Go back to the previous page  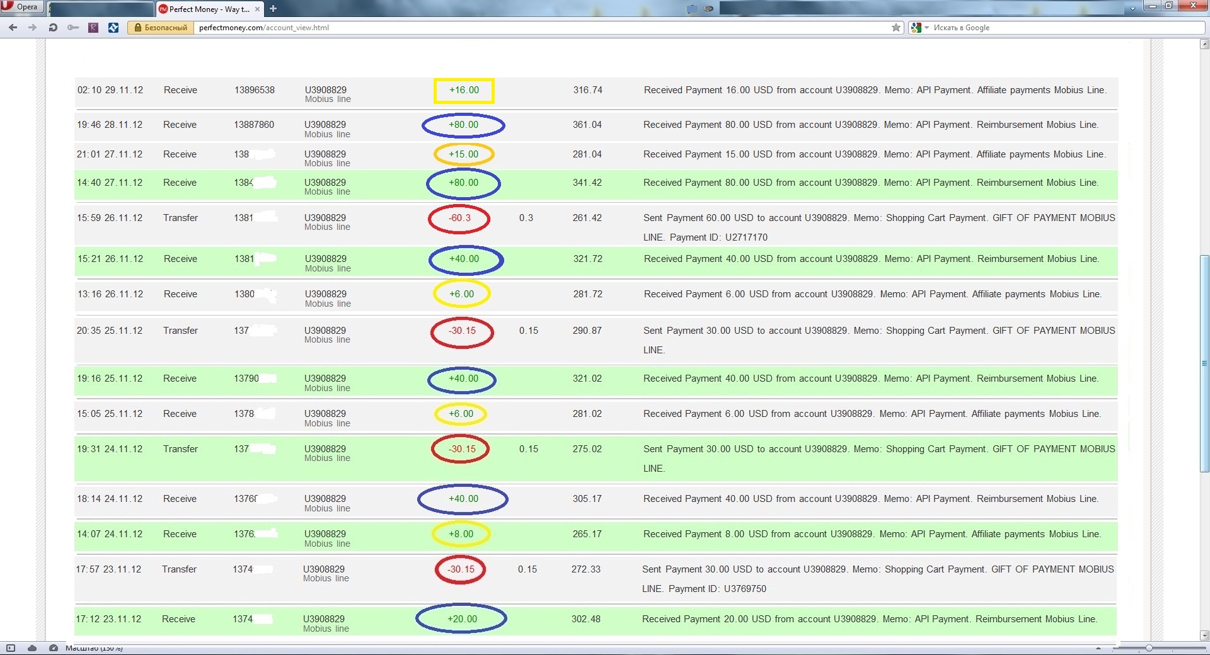point(13,27)
